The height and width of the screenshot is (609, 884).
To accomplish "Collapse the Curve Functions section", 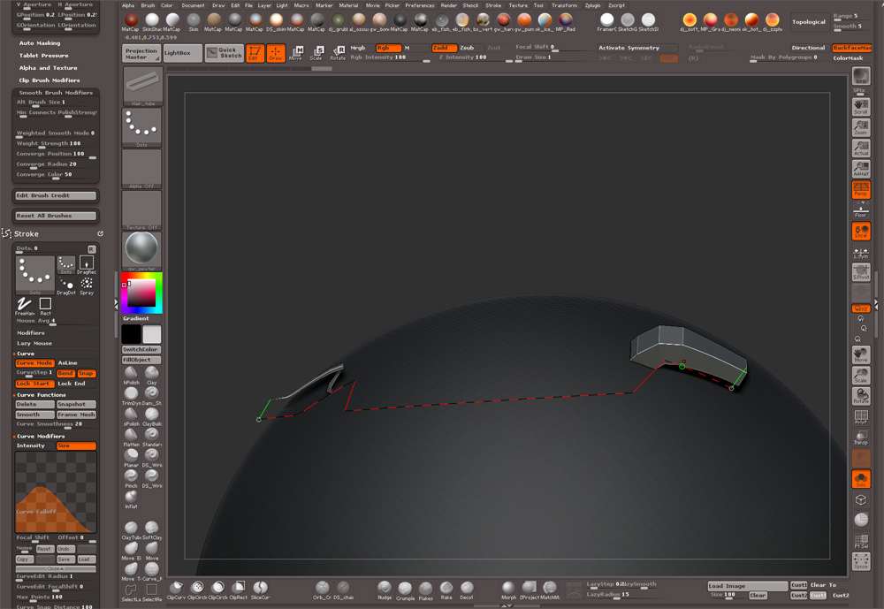I will click(x=41, y=395).
